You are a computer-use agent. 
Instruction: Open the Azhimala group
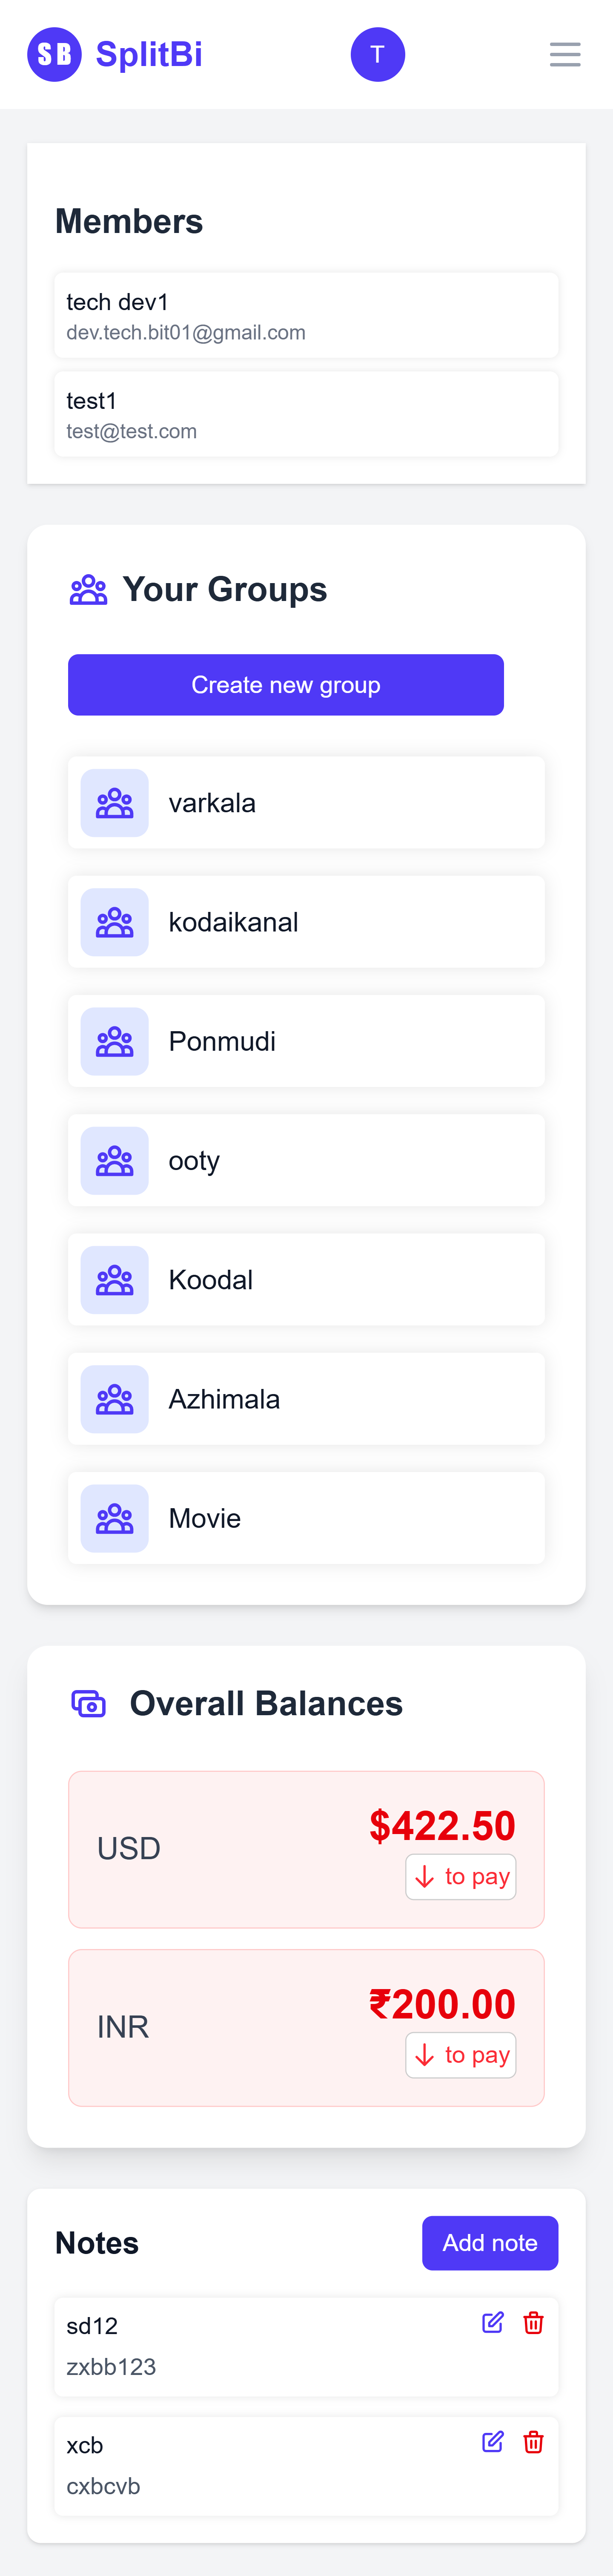[114, 1398]
